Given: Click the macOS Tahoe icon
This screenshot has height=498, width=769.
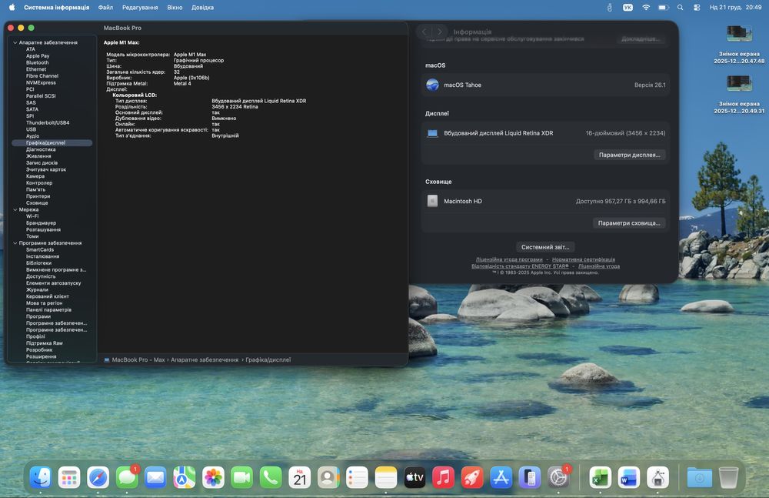Looking at the screenshot, I should [432, 85].
